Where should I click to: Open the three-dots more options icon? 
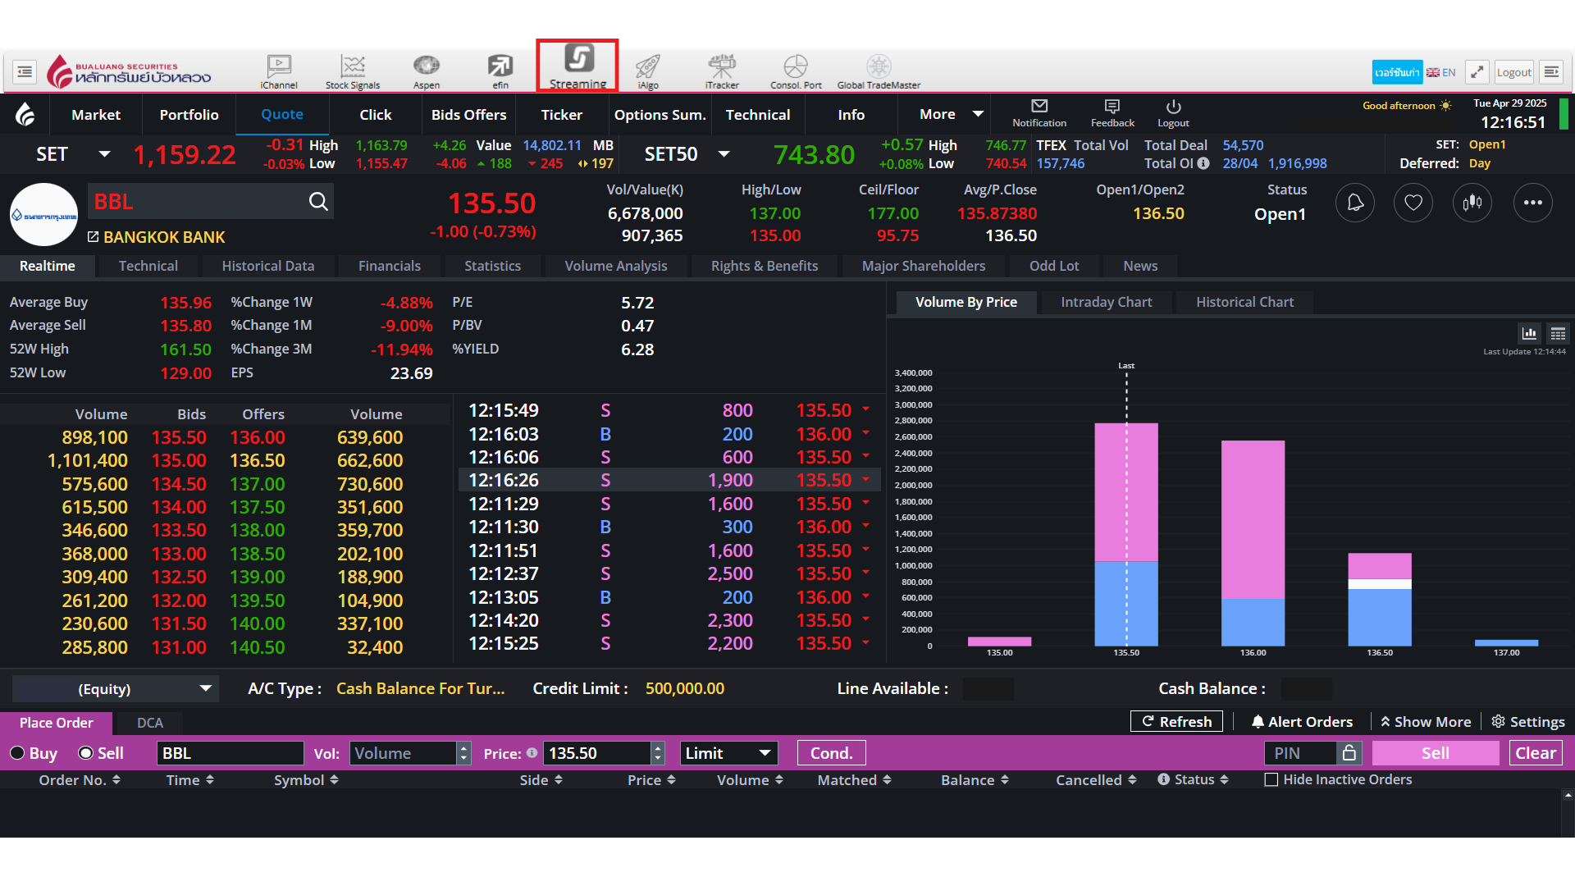tap(1533, 203)
